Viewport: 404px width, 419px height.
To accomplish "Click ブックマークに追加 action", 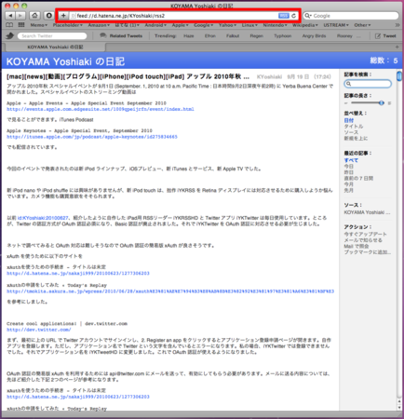I will click(368, 252).
